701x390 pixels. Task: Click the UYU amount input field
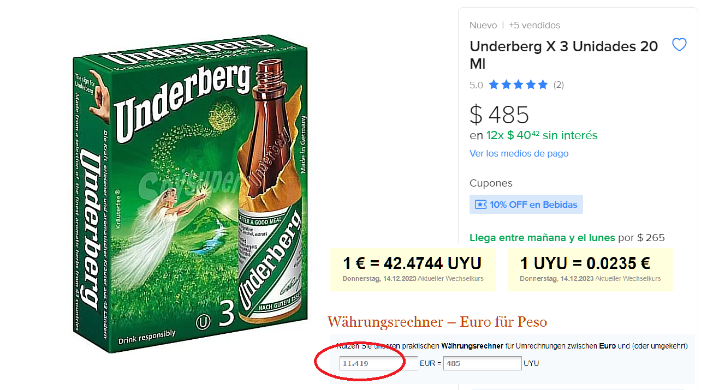482,363
